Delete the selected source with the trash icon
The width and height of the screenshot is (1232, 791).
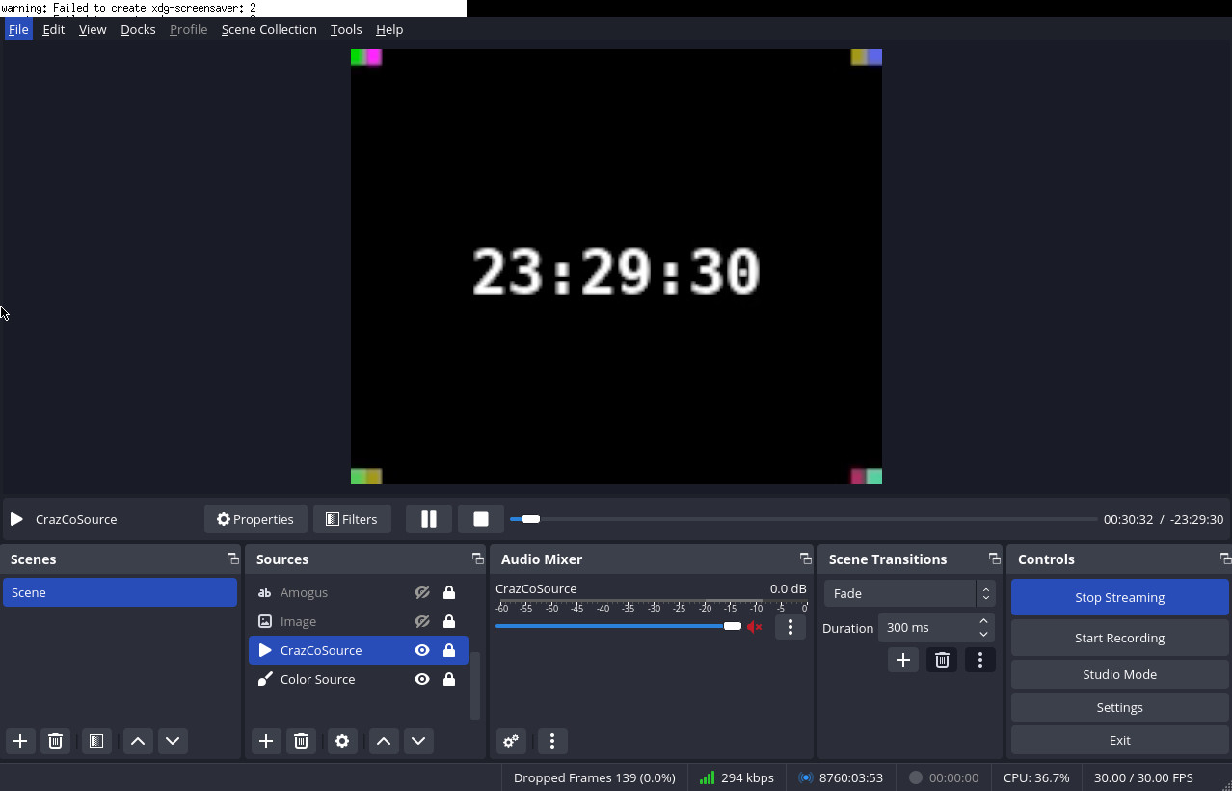(x=301, y=741)
